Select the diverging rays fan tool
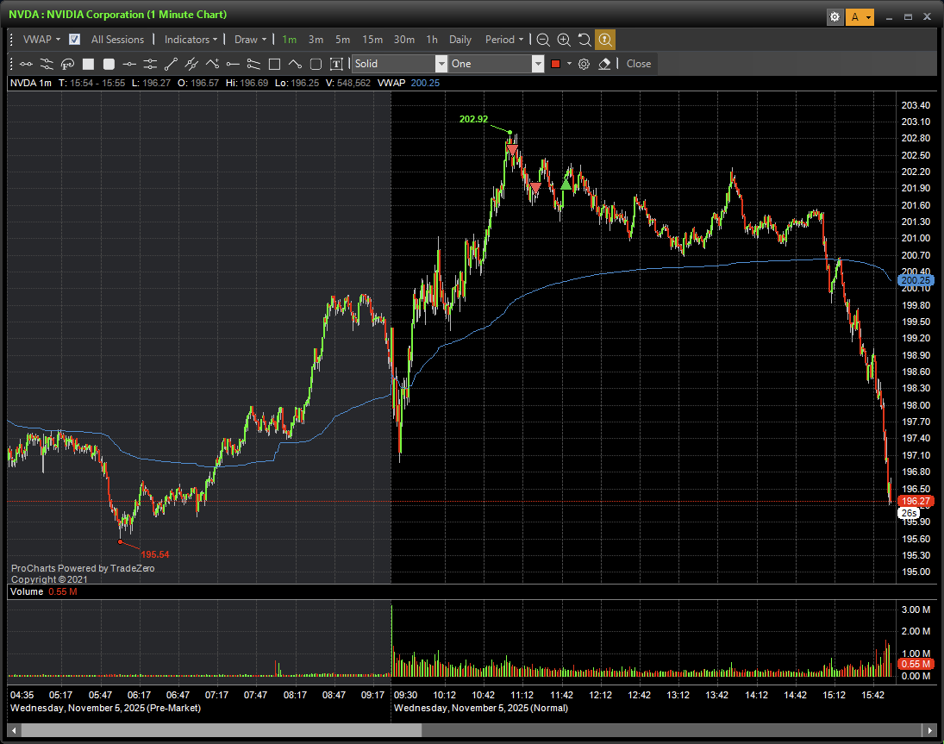This screenshot has width=944, height=744. (253, 64)
